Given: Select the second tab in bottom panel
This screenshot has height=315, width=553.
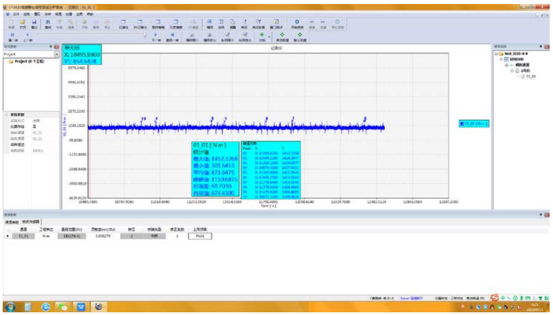Looking at the screenshot, I should (x=31, y=222).
